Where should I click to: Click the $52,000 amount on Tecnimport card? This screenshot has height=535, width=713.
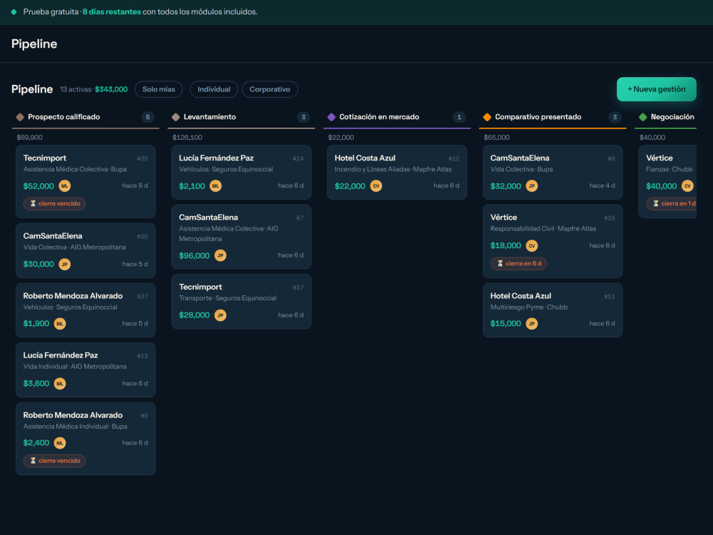(39, 186)
